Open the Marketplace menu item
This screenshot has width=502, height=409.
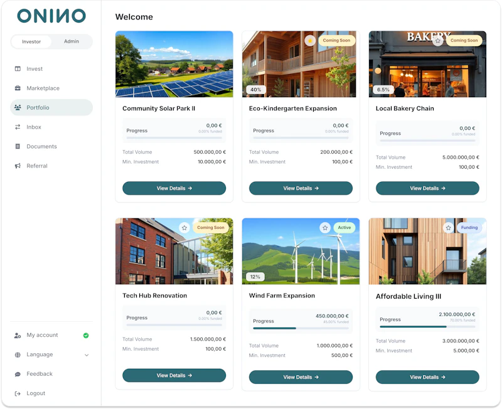[x=51, y=88]
